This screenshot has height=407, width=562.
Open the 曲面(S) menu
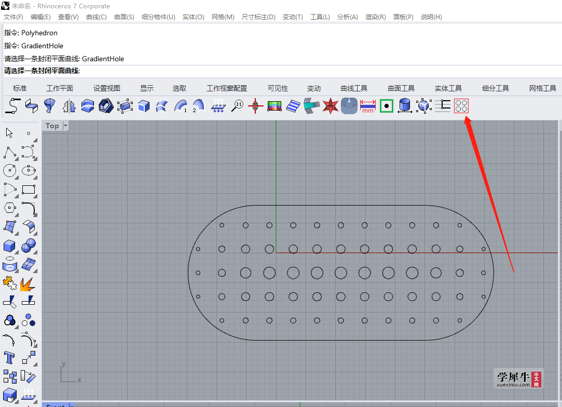124,17
